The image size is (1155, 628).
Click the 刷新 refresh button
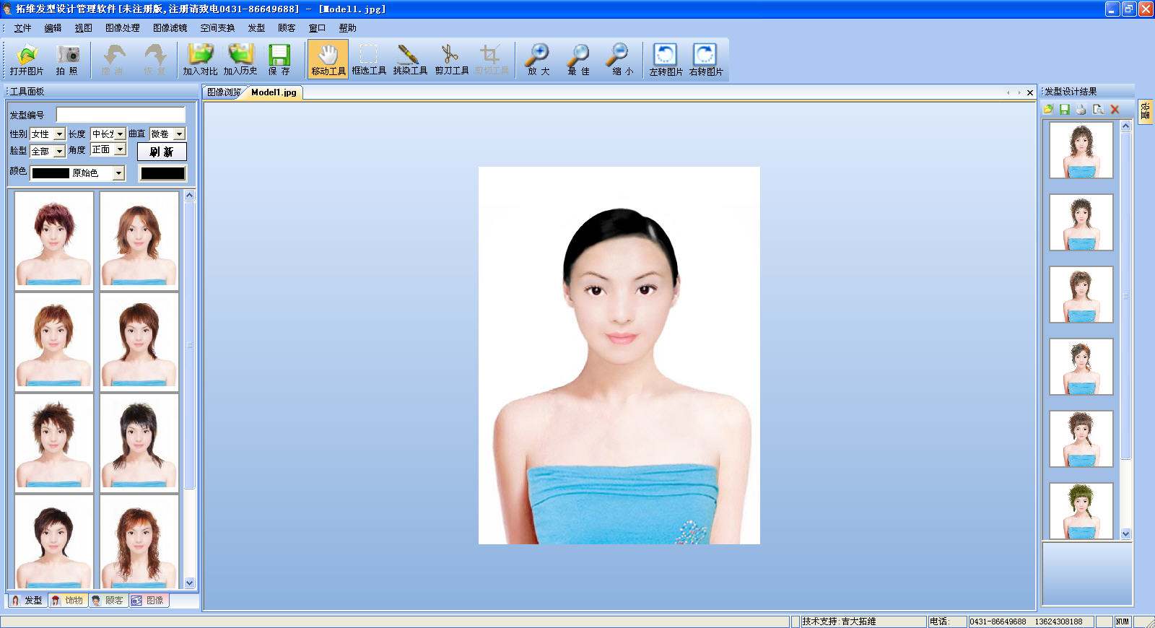[162, 152]
